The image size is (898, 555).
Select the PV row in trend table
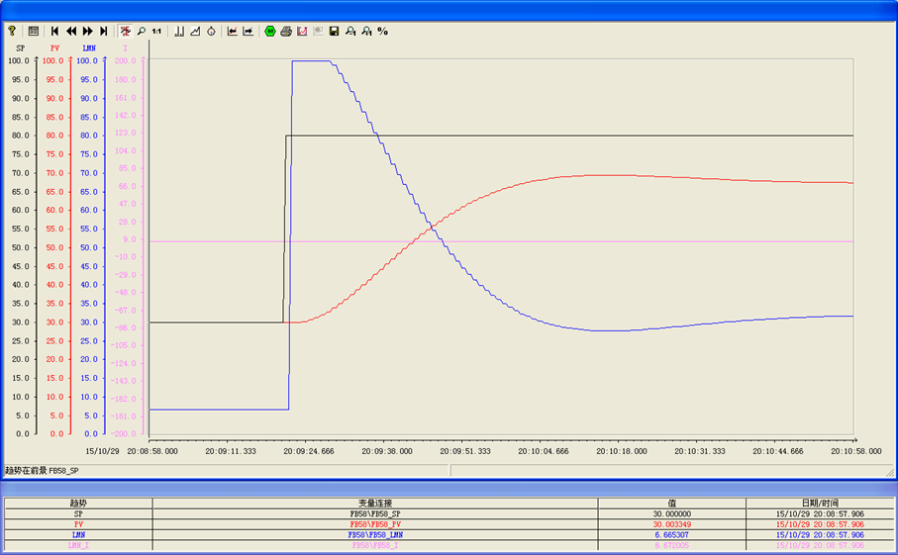click(x=449, y=524)
